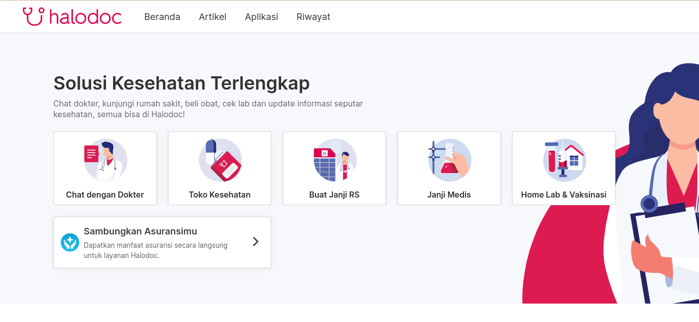This screenshot has width=699, height=322.
Task: Open the Artikel menu item
Action: [x=213, y=17]
